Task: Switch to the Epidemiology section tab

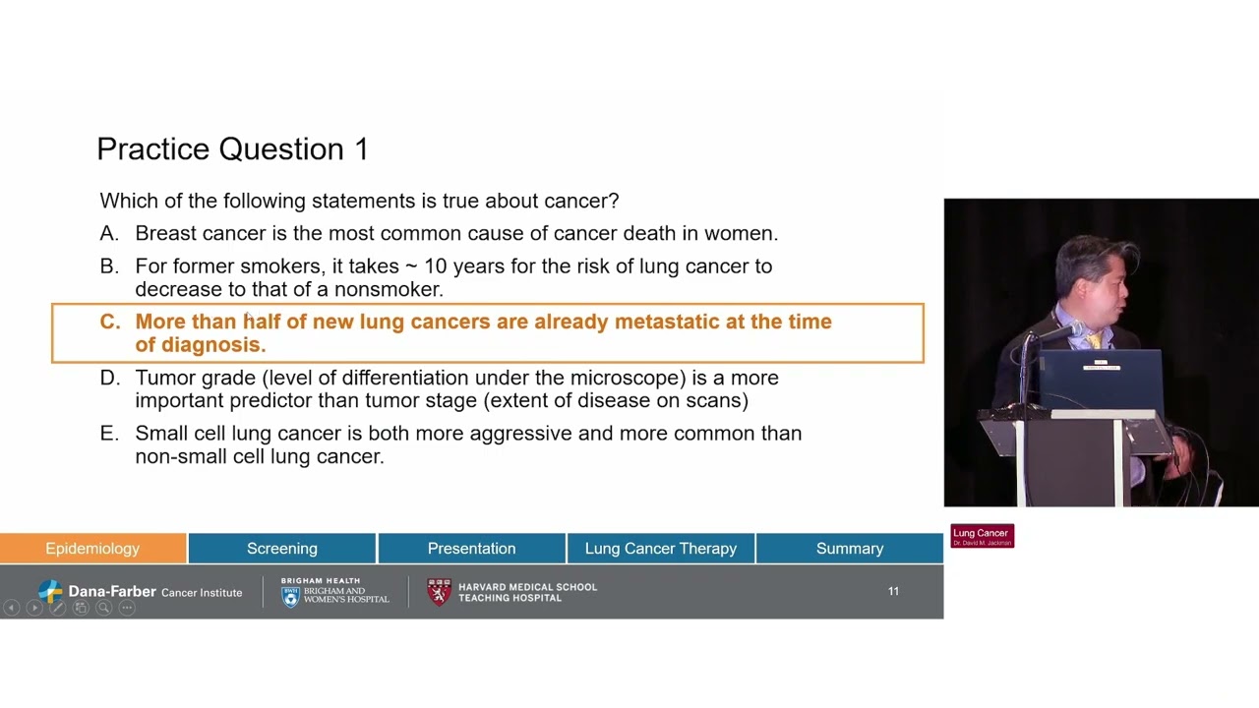Action: 92,549
